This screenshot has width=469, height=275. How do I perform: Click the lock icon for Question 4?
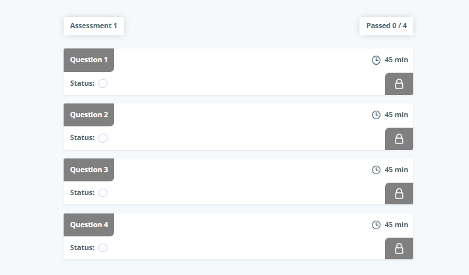(x=399, y=249)
